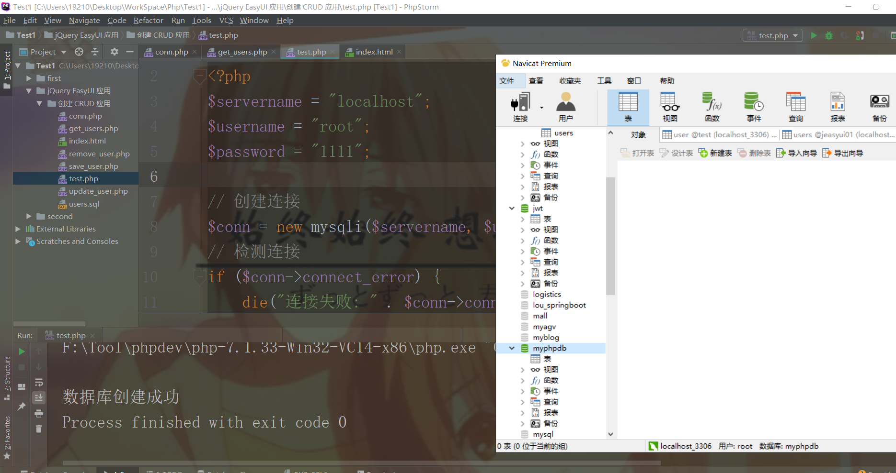The width and height of the screenshot is (896, 473).
Task: Open the 对象 (Objects) tab in Navicat
Action: [x=638, y=135]
